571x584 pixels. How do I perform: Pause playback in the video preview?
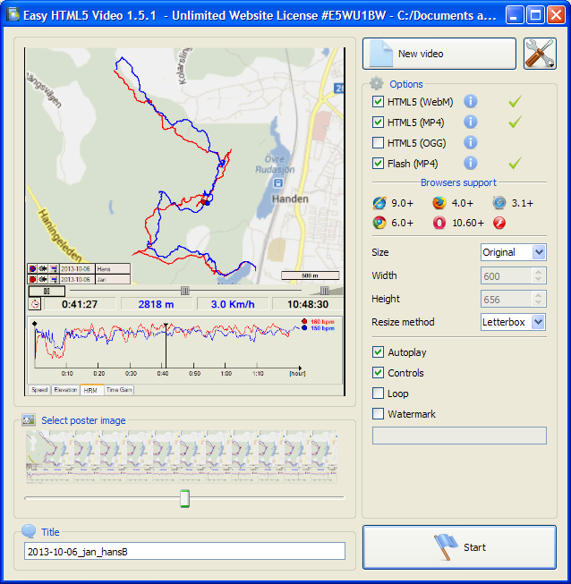pos(47,291)
